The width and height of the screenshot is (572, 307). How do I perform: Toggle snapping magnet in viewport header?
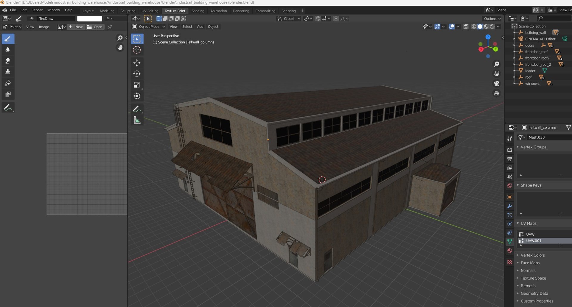(318, 18)
